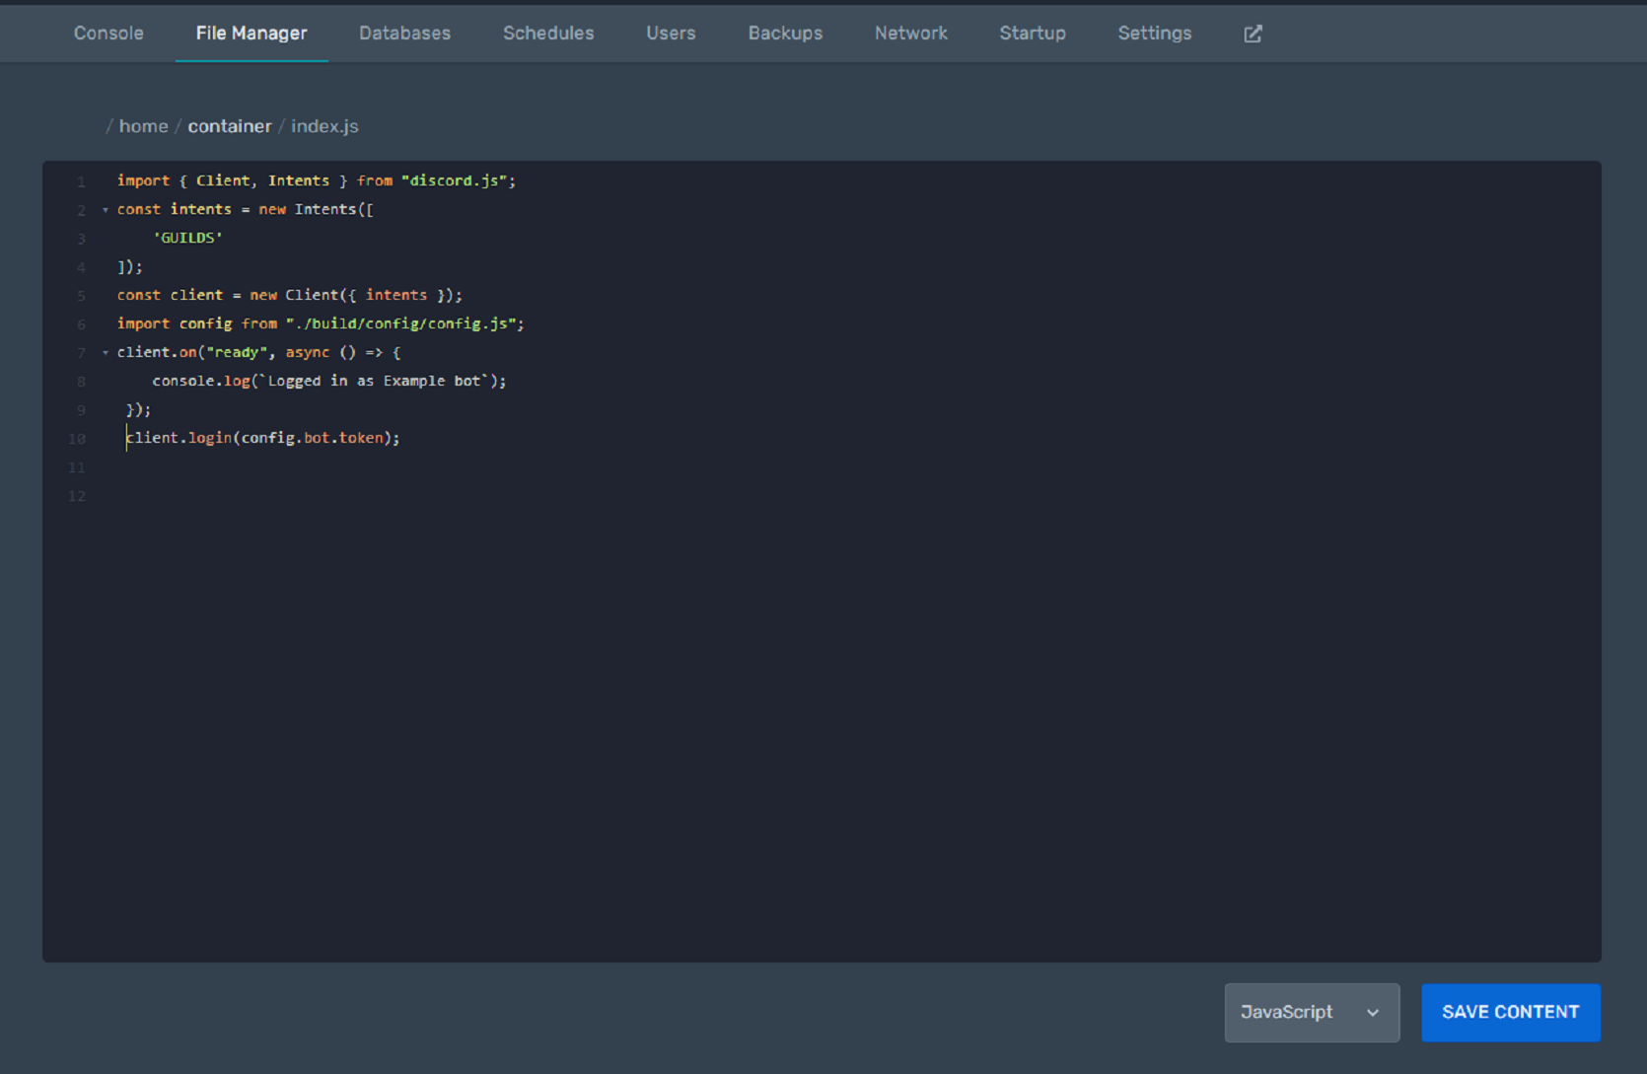1647x1074 pixels.
Task: Switch to the Users tab
Action: pos(671,33)
